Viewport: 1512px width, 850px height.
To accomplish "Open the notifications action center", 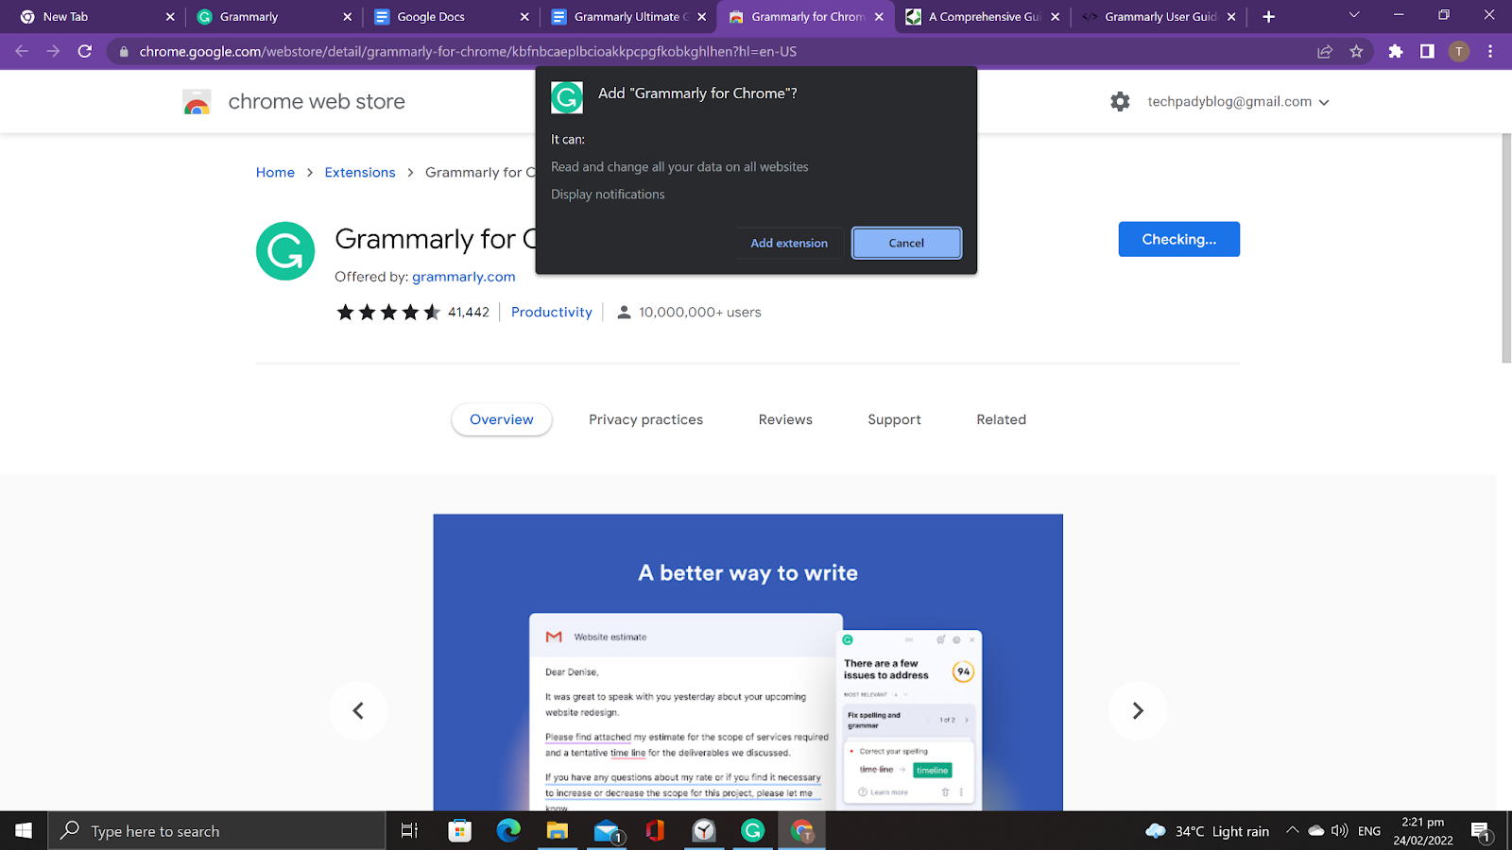I will coord(1481,831).
